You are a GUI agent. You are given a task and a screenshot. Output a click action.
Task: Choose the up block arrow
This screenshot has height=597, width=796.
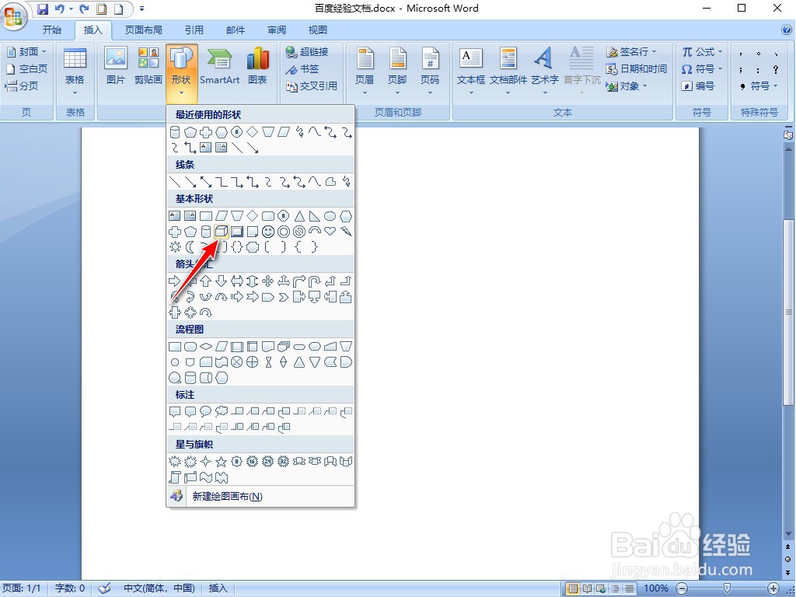tap(205, 281)
